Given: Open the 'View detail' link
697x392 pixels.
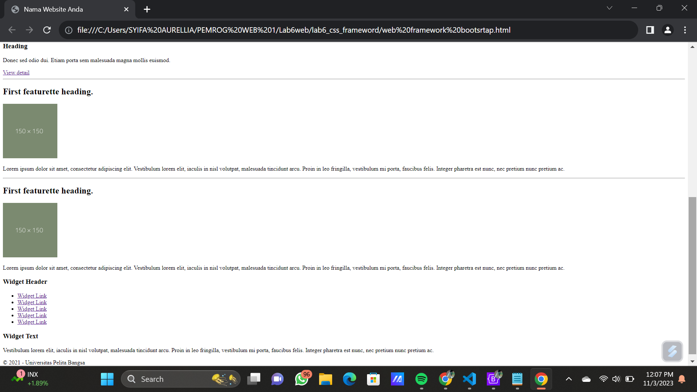Looking at the screenshot, I should point(16,72).
